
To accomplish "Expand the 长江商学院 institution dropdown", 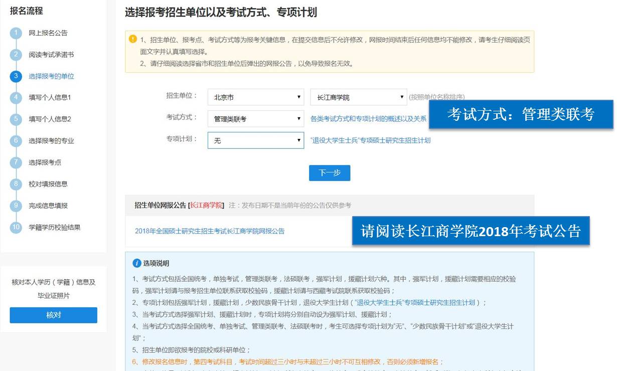I will 358,97.
